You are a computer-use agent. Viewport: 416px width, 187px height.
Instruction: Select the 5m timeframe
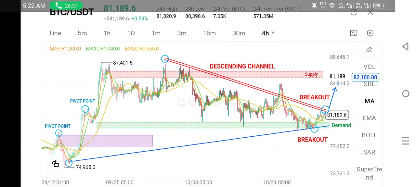click(x=82, y=33)
